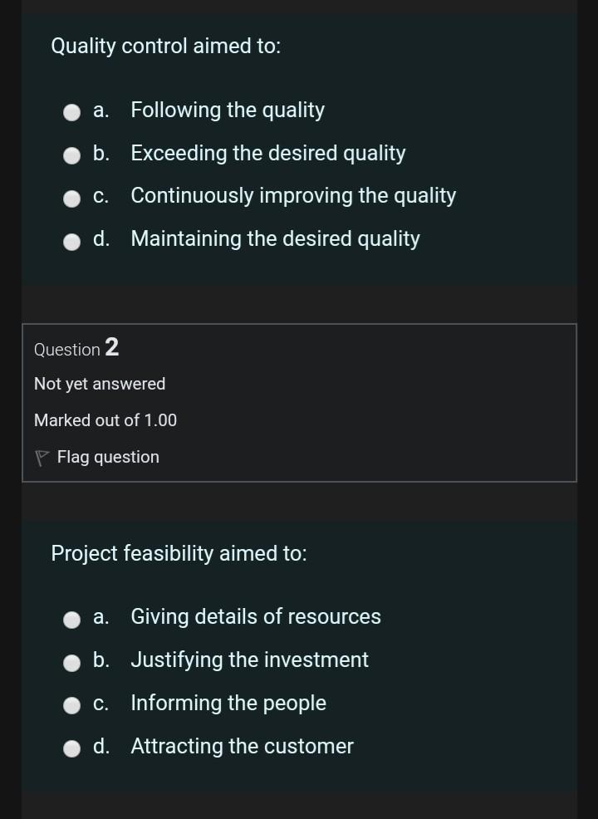The width and height of the screenshot is (598, 819).
Task: Open the 'Flag question' link text
Action: coord(108,457)
